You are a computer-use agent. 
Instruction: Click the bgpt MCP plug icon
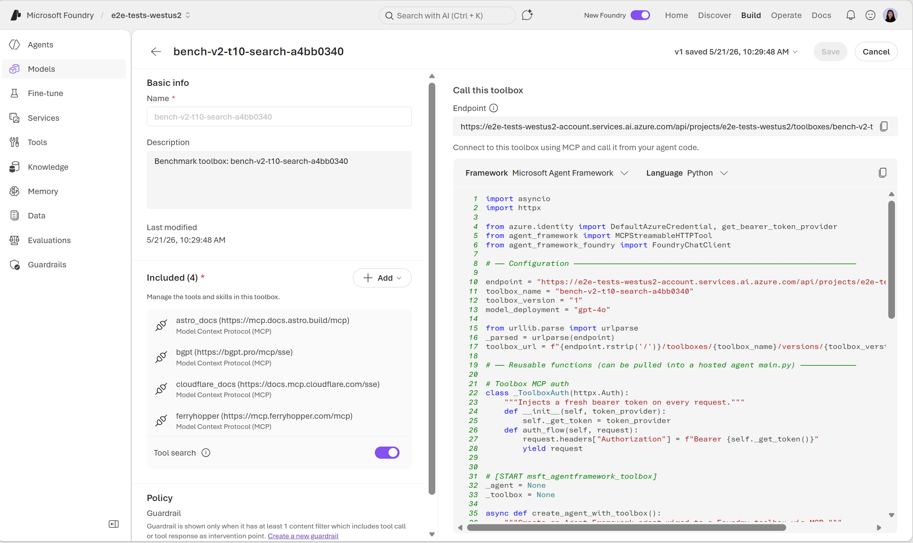(x=161, y=357)
